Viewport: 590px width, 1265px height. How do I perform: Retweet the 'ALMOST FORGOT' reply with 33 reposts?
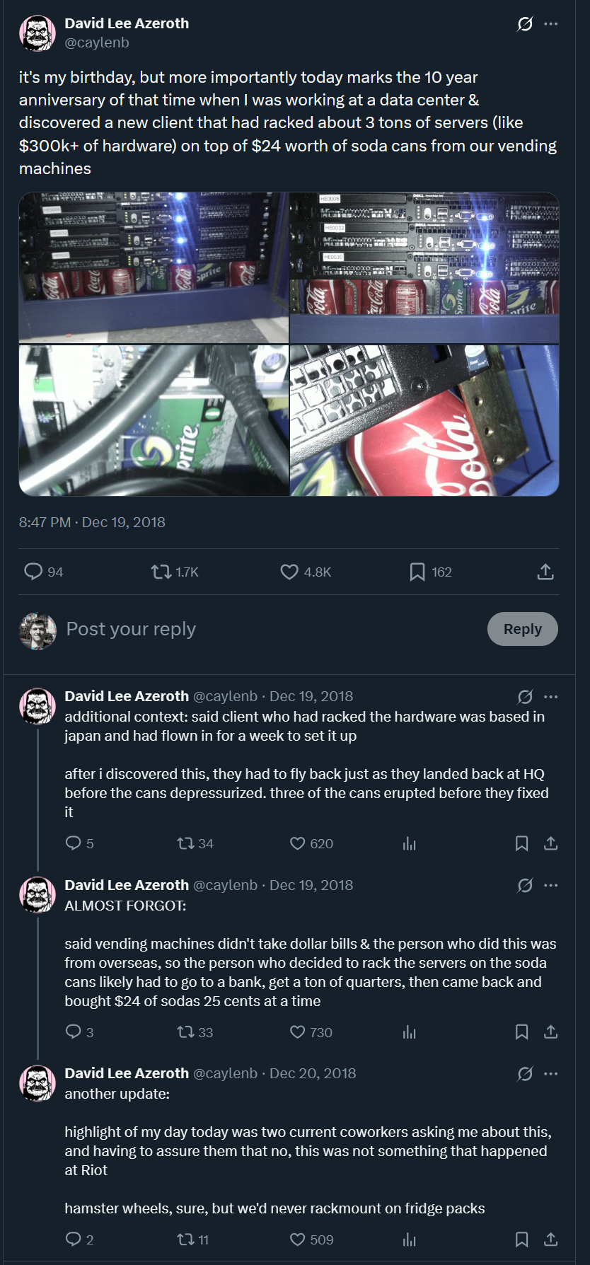[185, 1032]
